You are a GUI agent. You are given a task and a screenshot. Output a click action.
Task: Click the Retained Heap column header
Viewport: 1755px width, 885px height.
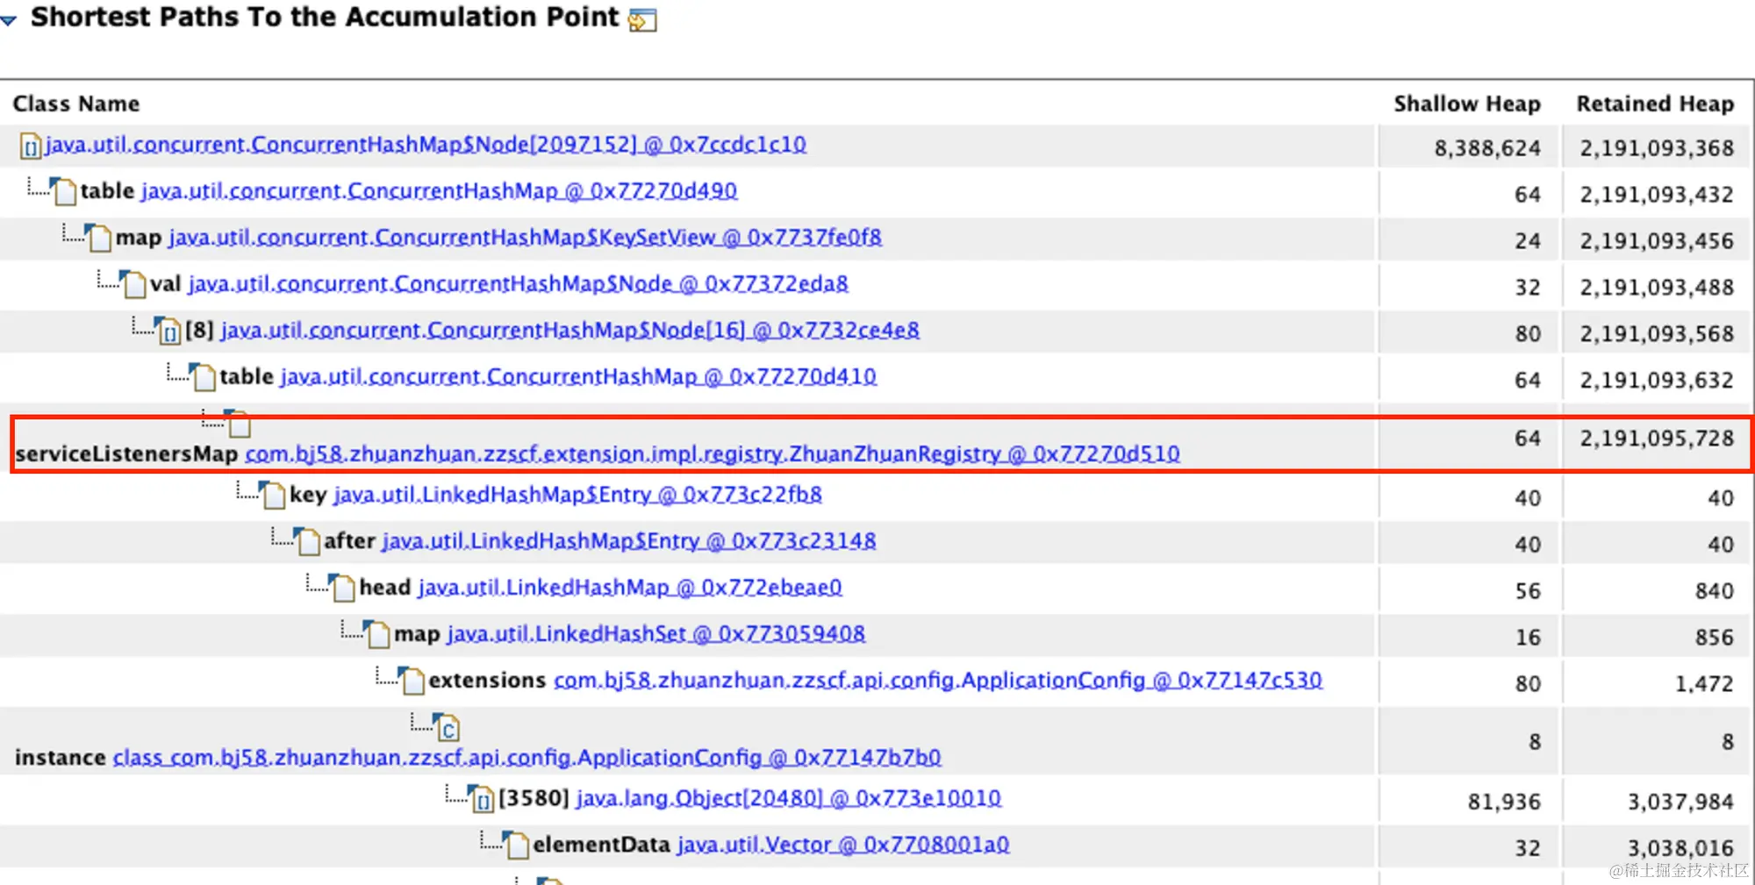[x=1655, y=103]
